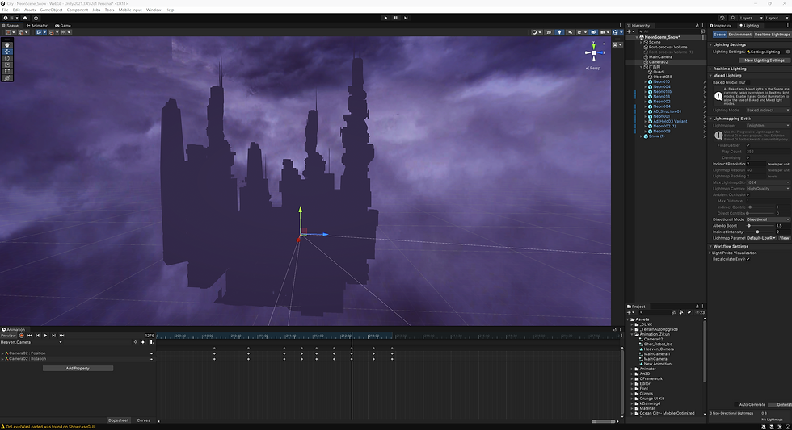Click the cloud services icon in top toolbar

24,17
